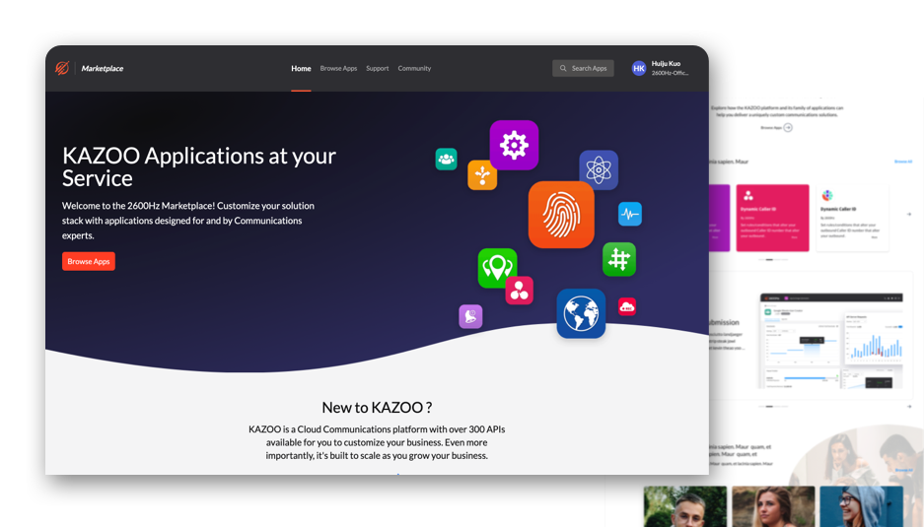Open pink Dynamic Caller ID card
The height and width of the screenshot is (527, 924).
[x=772, y=218]
